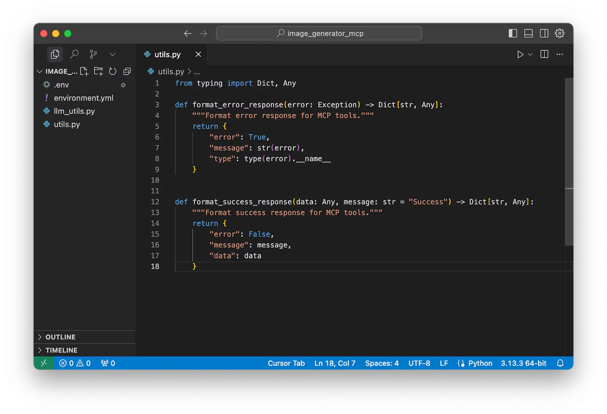The height and width of the screenshot is (414, 607).
Task: Show errors and warnings count
Action: point(75,363)
